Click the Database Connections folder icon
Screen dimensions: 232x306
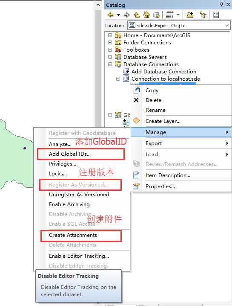118,64
